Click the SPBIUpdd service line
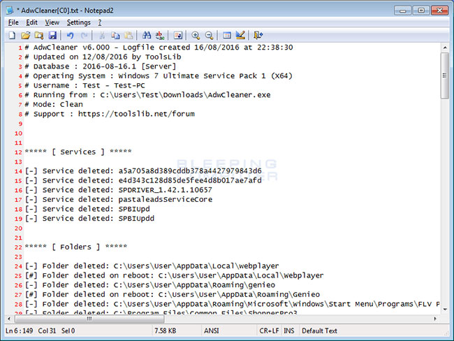This screenshot has width=454, height=341. coord(89,219)
